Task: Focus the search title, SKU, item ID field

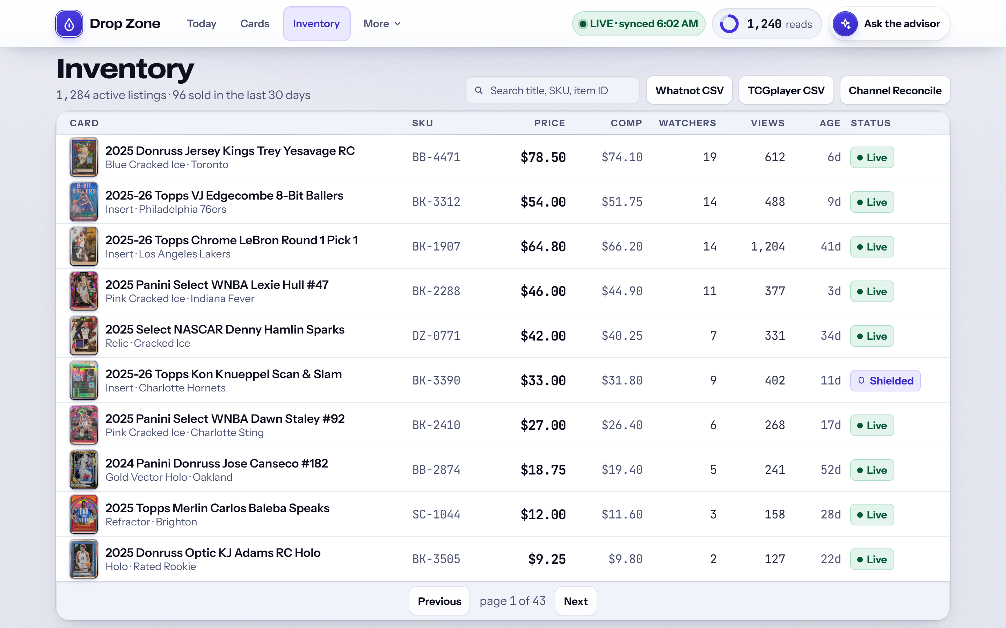Action: point(553,90)
